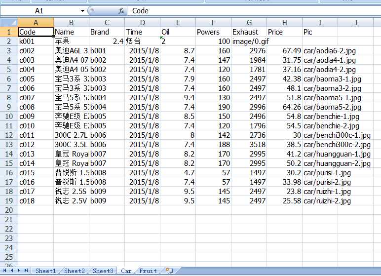
Task: Select exhaust cell 1796
Action: 249,126
